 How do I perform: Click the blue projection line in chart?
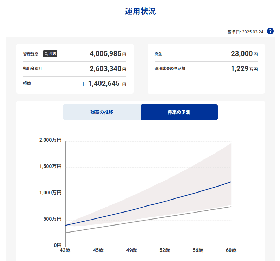tap(148, 205)
